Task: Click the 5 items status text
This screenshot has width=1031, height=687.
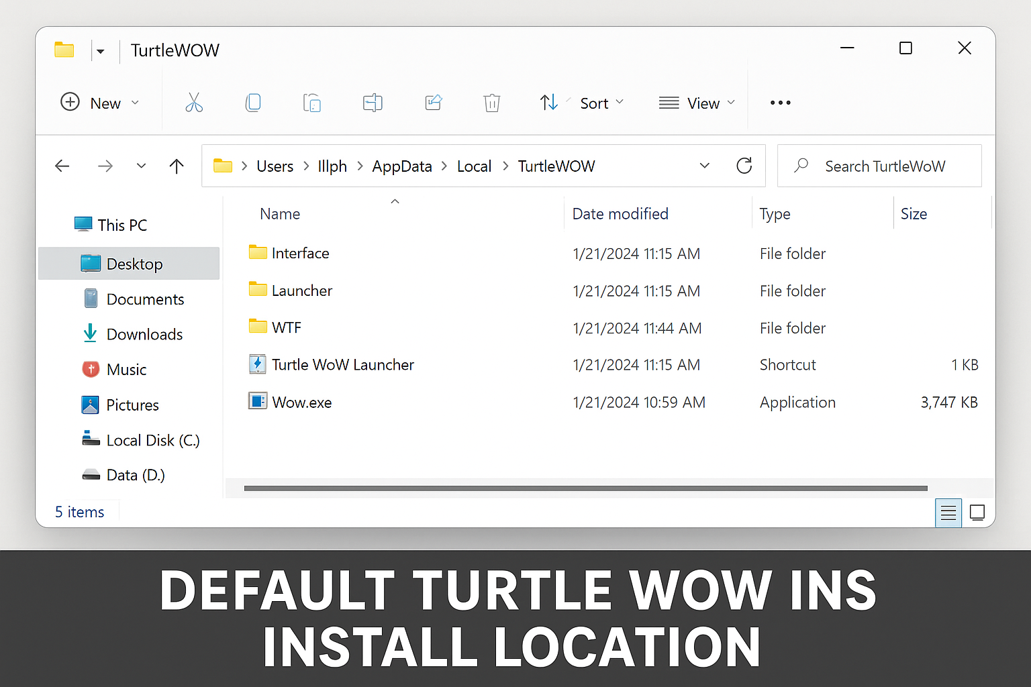Action: coord(79,512)
